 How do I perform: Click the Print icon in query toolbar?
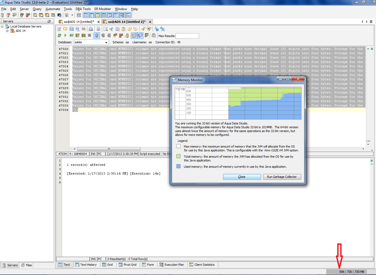[91, 29]
